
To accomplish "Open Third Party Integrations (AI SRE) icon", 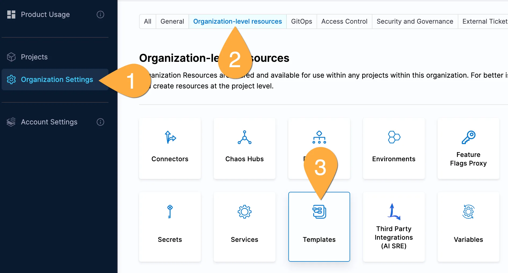I will pyautogui.click(x=394, y=212).
